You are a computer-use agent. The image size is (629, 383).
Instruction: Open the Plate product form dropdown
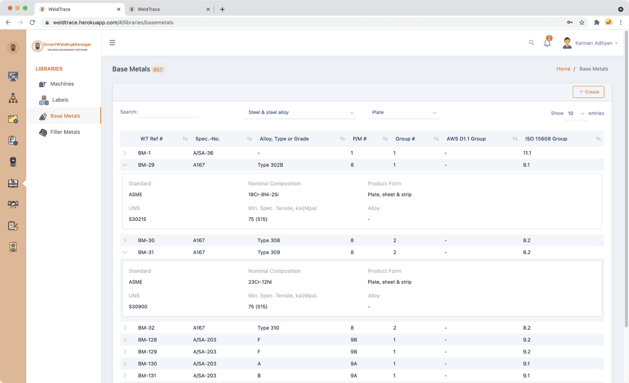point(403,113)
